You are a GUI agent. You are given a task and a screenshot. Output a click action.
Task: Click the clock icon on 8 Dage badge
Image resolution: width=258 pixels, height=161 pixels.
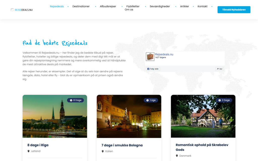pos(71,100)
